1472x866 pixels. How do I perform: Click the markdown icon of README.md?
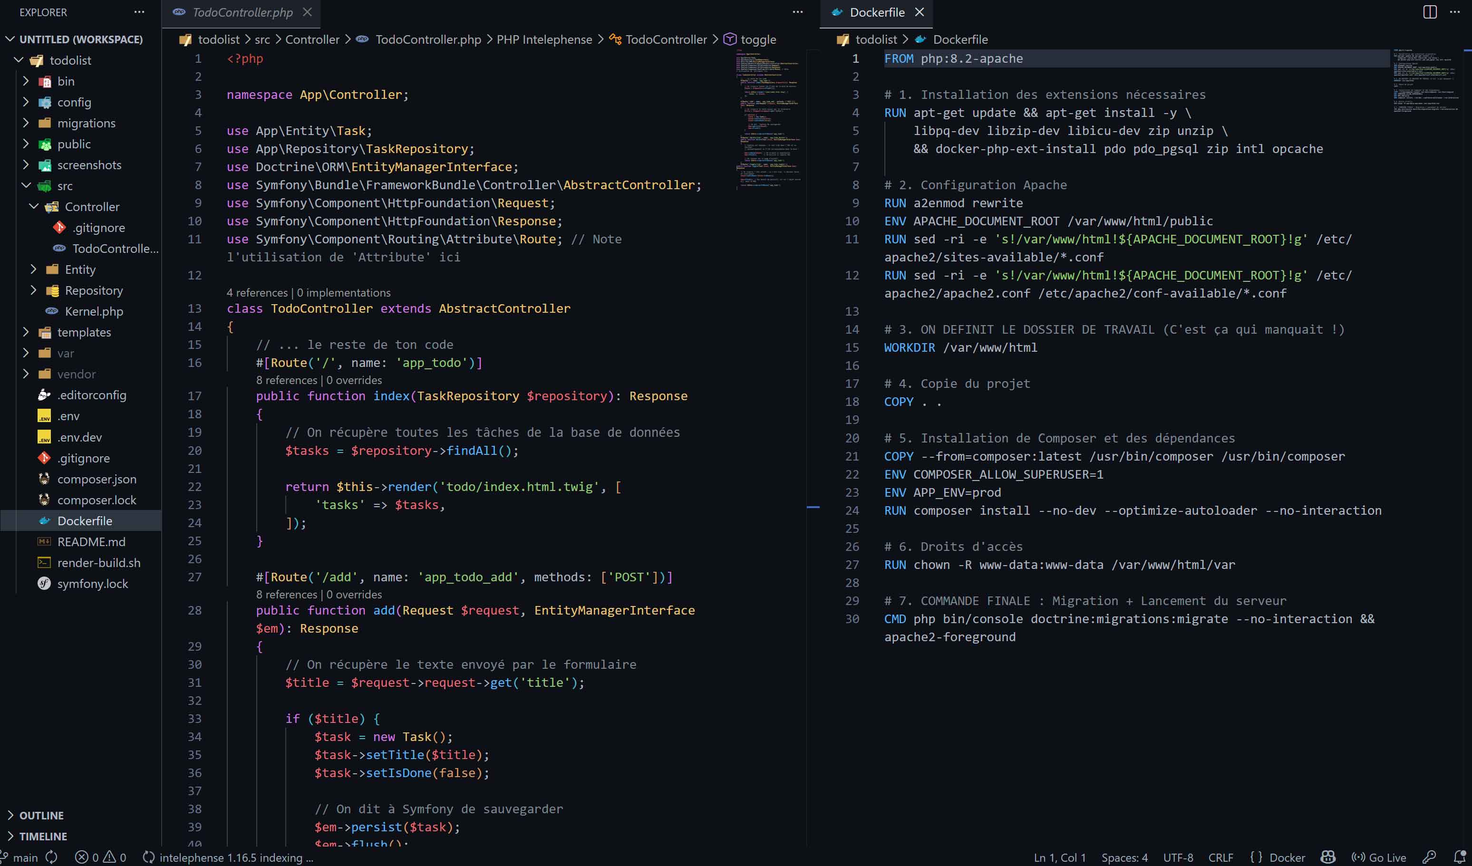(44, 541)
